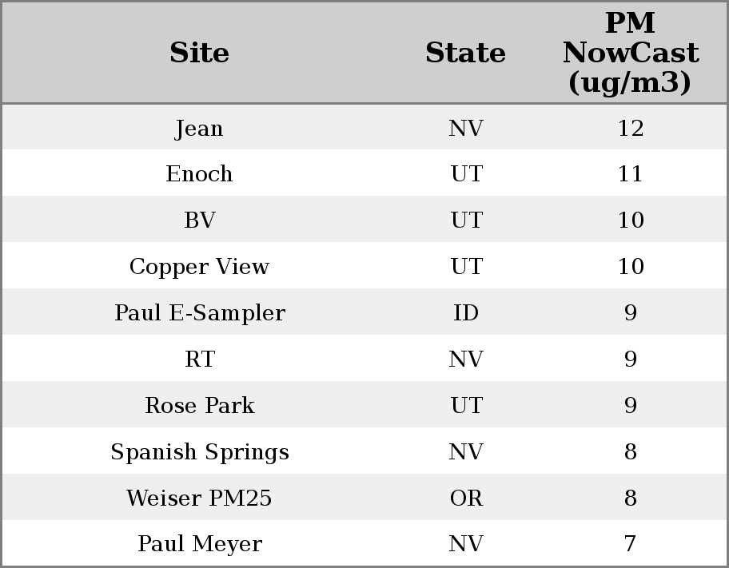Select the Paul Meyer site cell
Screen dimensions: 729x568
(x=199, y=544)
